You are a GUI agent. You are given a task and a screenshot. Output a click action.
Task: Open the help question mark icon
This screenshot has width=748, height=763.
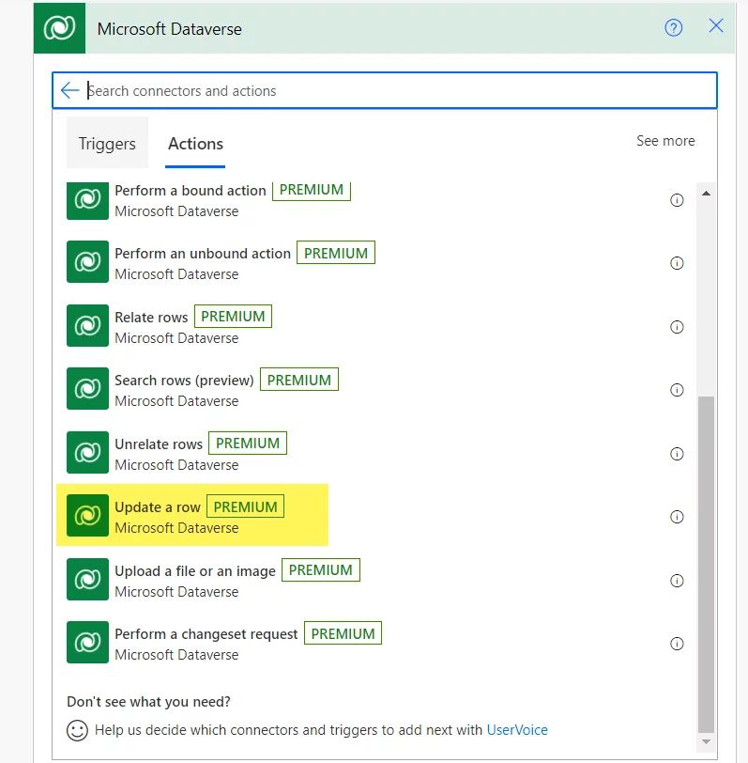click(x=673, y=28)
